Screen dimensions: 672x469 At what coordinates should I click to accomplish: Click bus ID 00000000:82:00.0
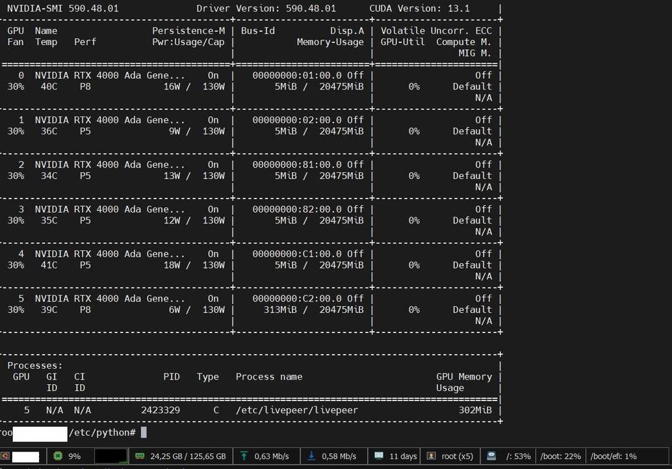point(296,209)
